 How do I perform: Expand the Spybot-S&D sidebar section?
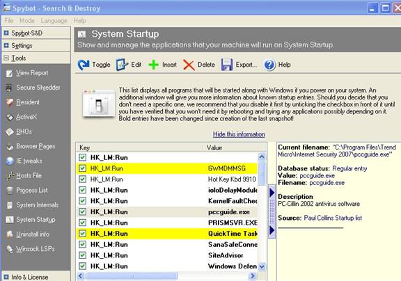coord(6,33)
